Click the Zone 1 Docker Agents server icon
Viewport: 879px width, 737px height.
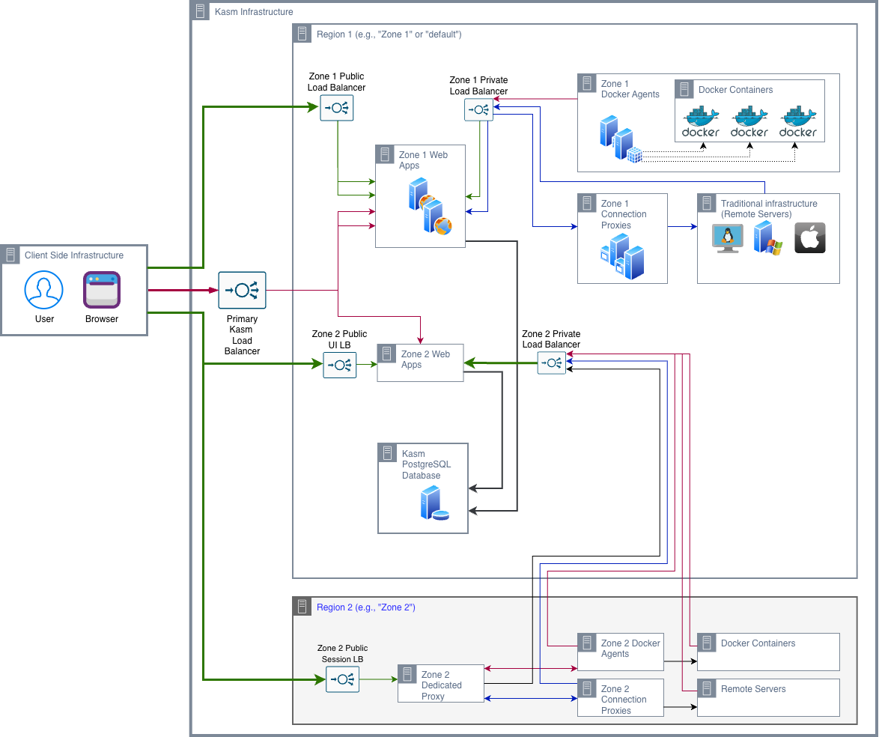pos(621,139)
